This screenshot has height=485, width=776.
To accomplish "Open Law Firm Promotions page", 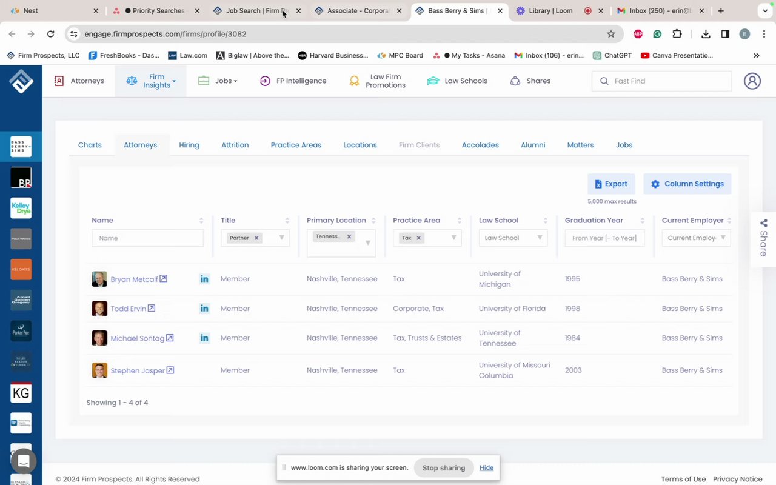I will click(x=378, y=81).
